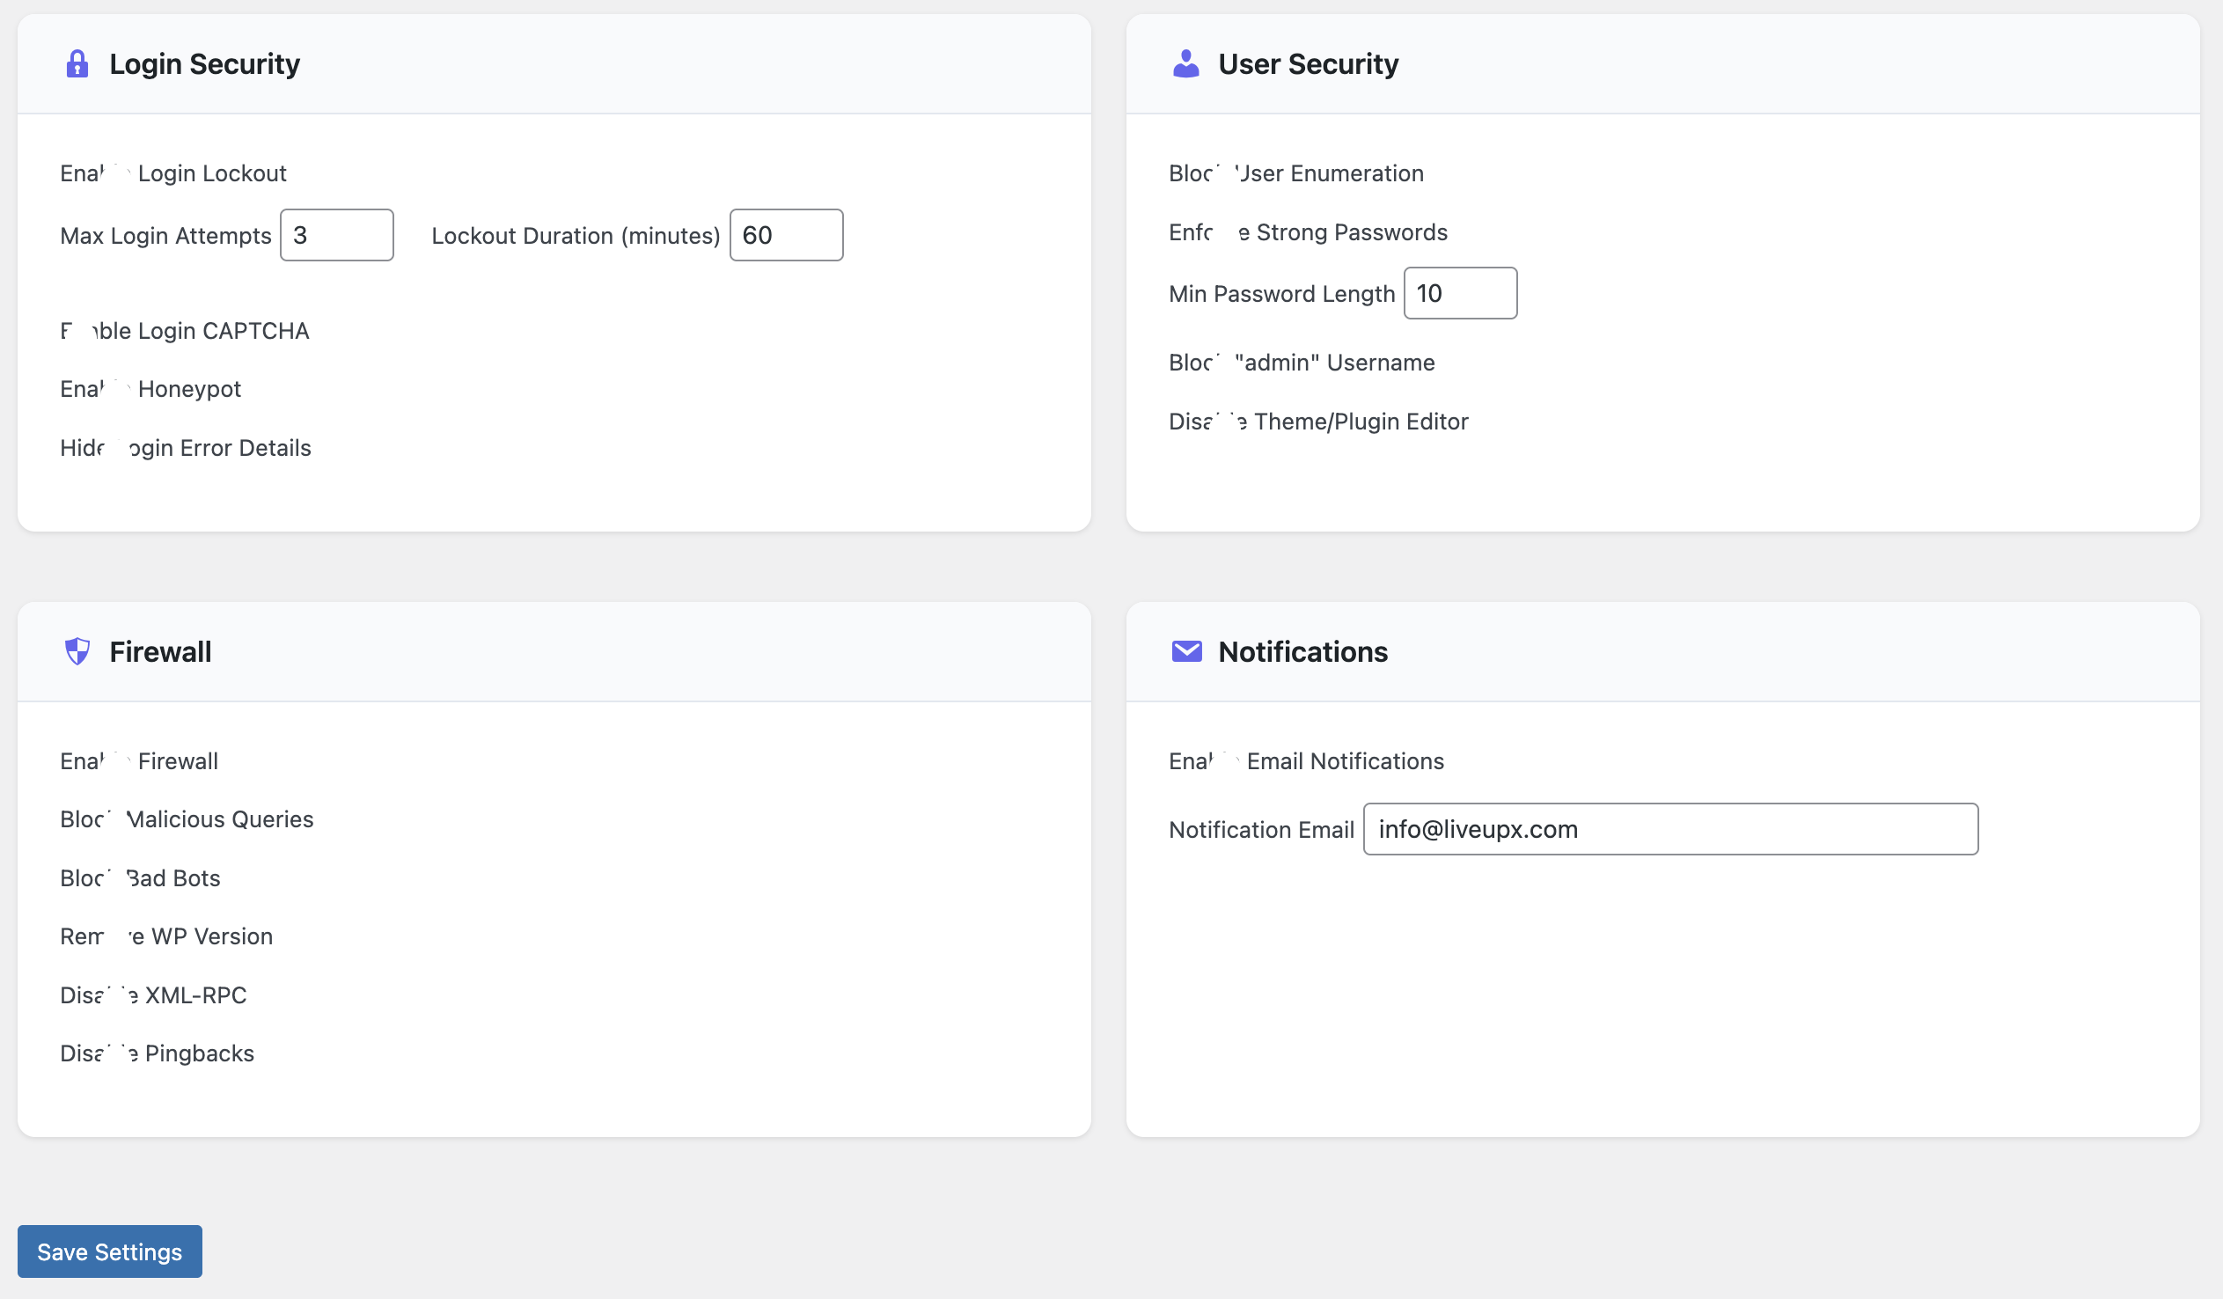Click the "User Security" panel heading
Screen dimensions: 2223x1299
point(1309,63)
